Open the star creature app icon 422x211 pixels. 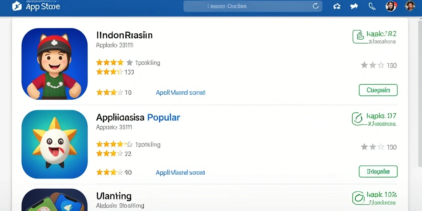coord(54,144)
